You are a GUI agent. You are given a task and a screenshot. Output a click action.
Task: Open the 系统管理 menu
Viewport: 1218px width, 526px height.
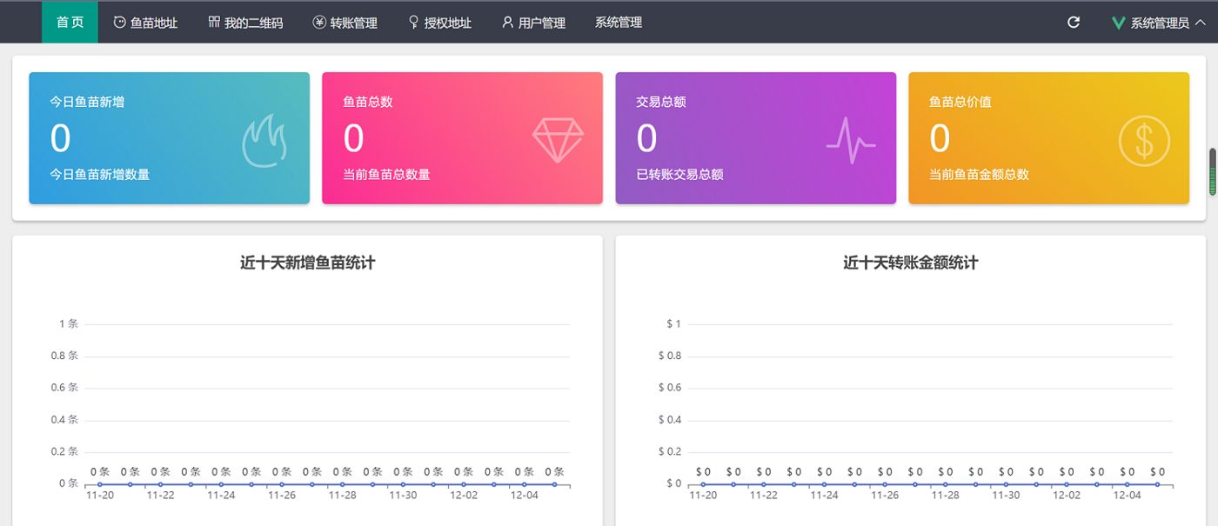(619, 23)
